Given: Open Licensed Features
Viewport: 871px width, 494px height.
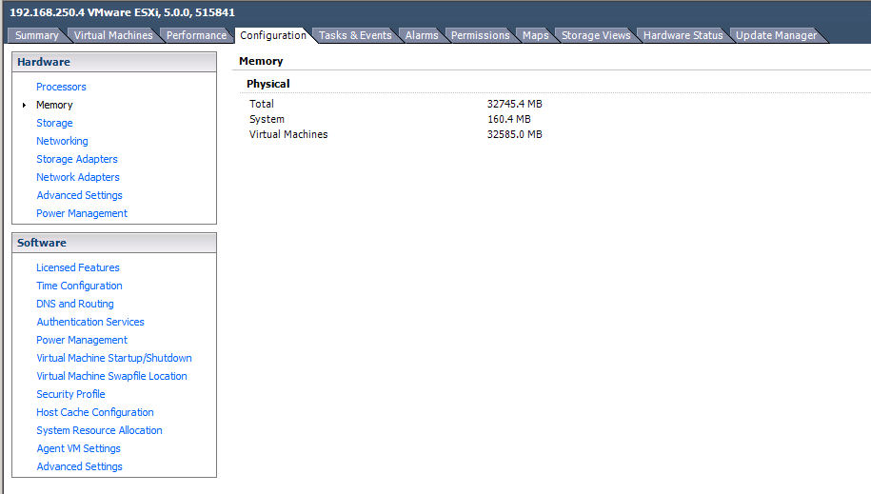Looking at the screenshot, I should (x=78, y=267).
